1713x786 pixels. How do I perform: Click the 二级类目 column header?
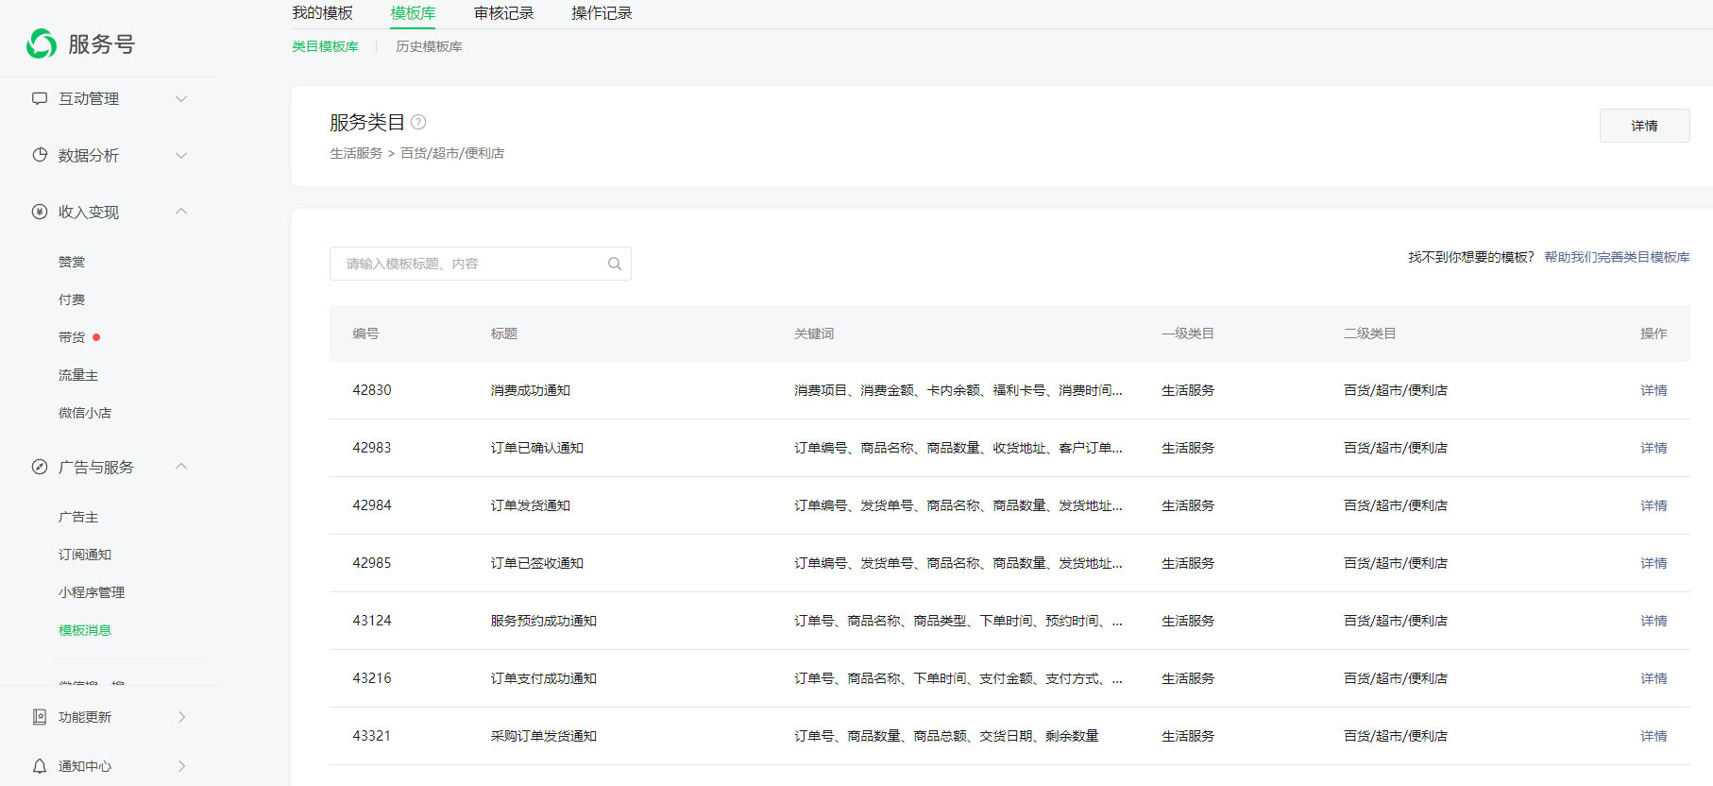point(1370,333)
